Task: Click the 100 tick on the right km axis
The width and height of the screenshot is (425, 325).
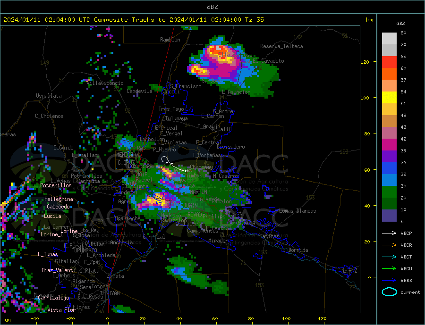Action: coord(365,98)
